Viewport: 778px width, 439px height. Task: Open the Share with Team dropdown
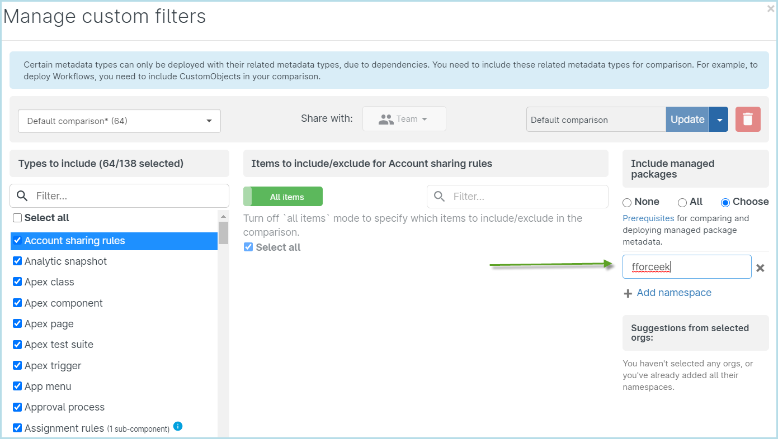[404, 119]
